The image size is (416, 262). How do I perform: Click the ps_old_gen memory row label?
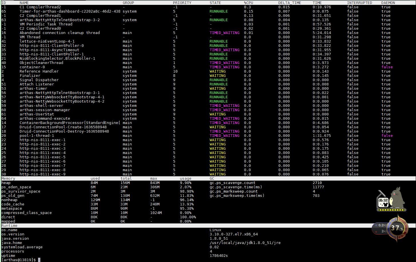[x=13, y=195]
